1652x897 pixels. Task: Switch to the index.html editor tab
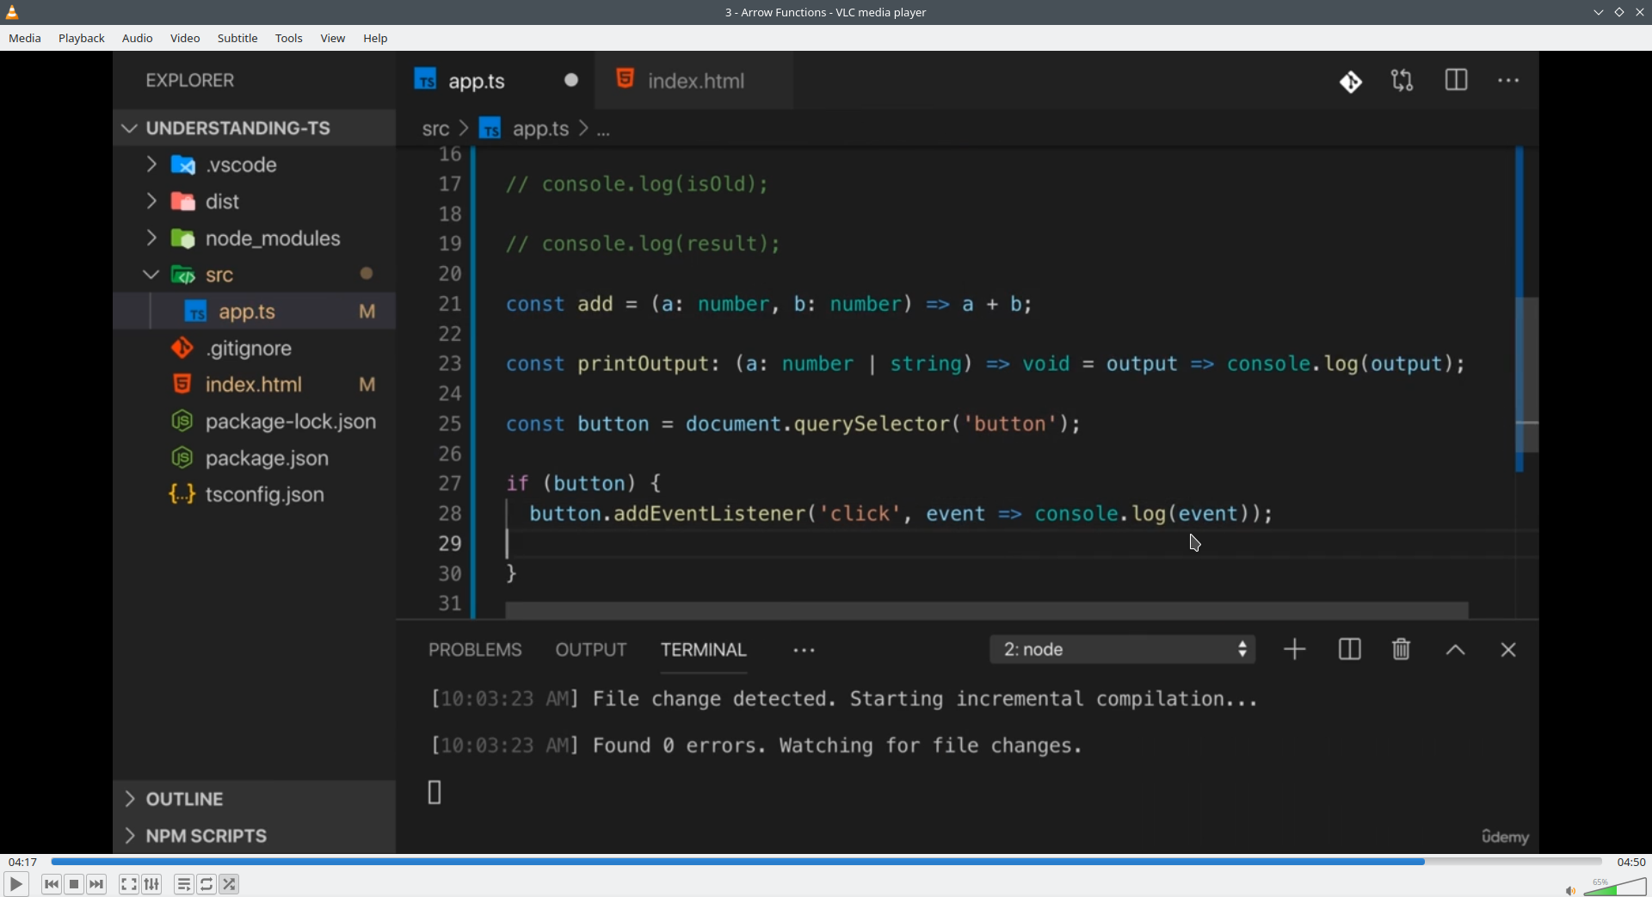694,81
